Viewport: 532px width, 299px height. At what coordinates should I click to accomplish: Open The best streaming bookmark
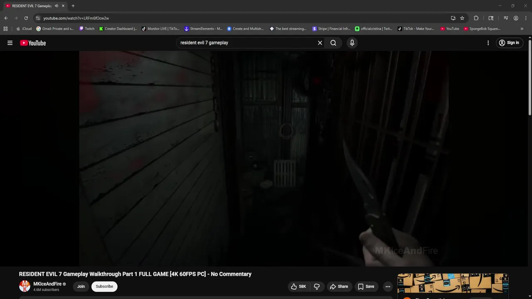pyautogui.click(x=288, y=29)
